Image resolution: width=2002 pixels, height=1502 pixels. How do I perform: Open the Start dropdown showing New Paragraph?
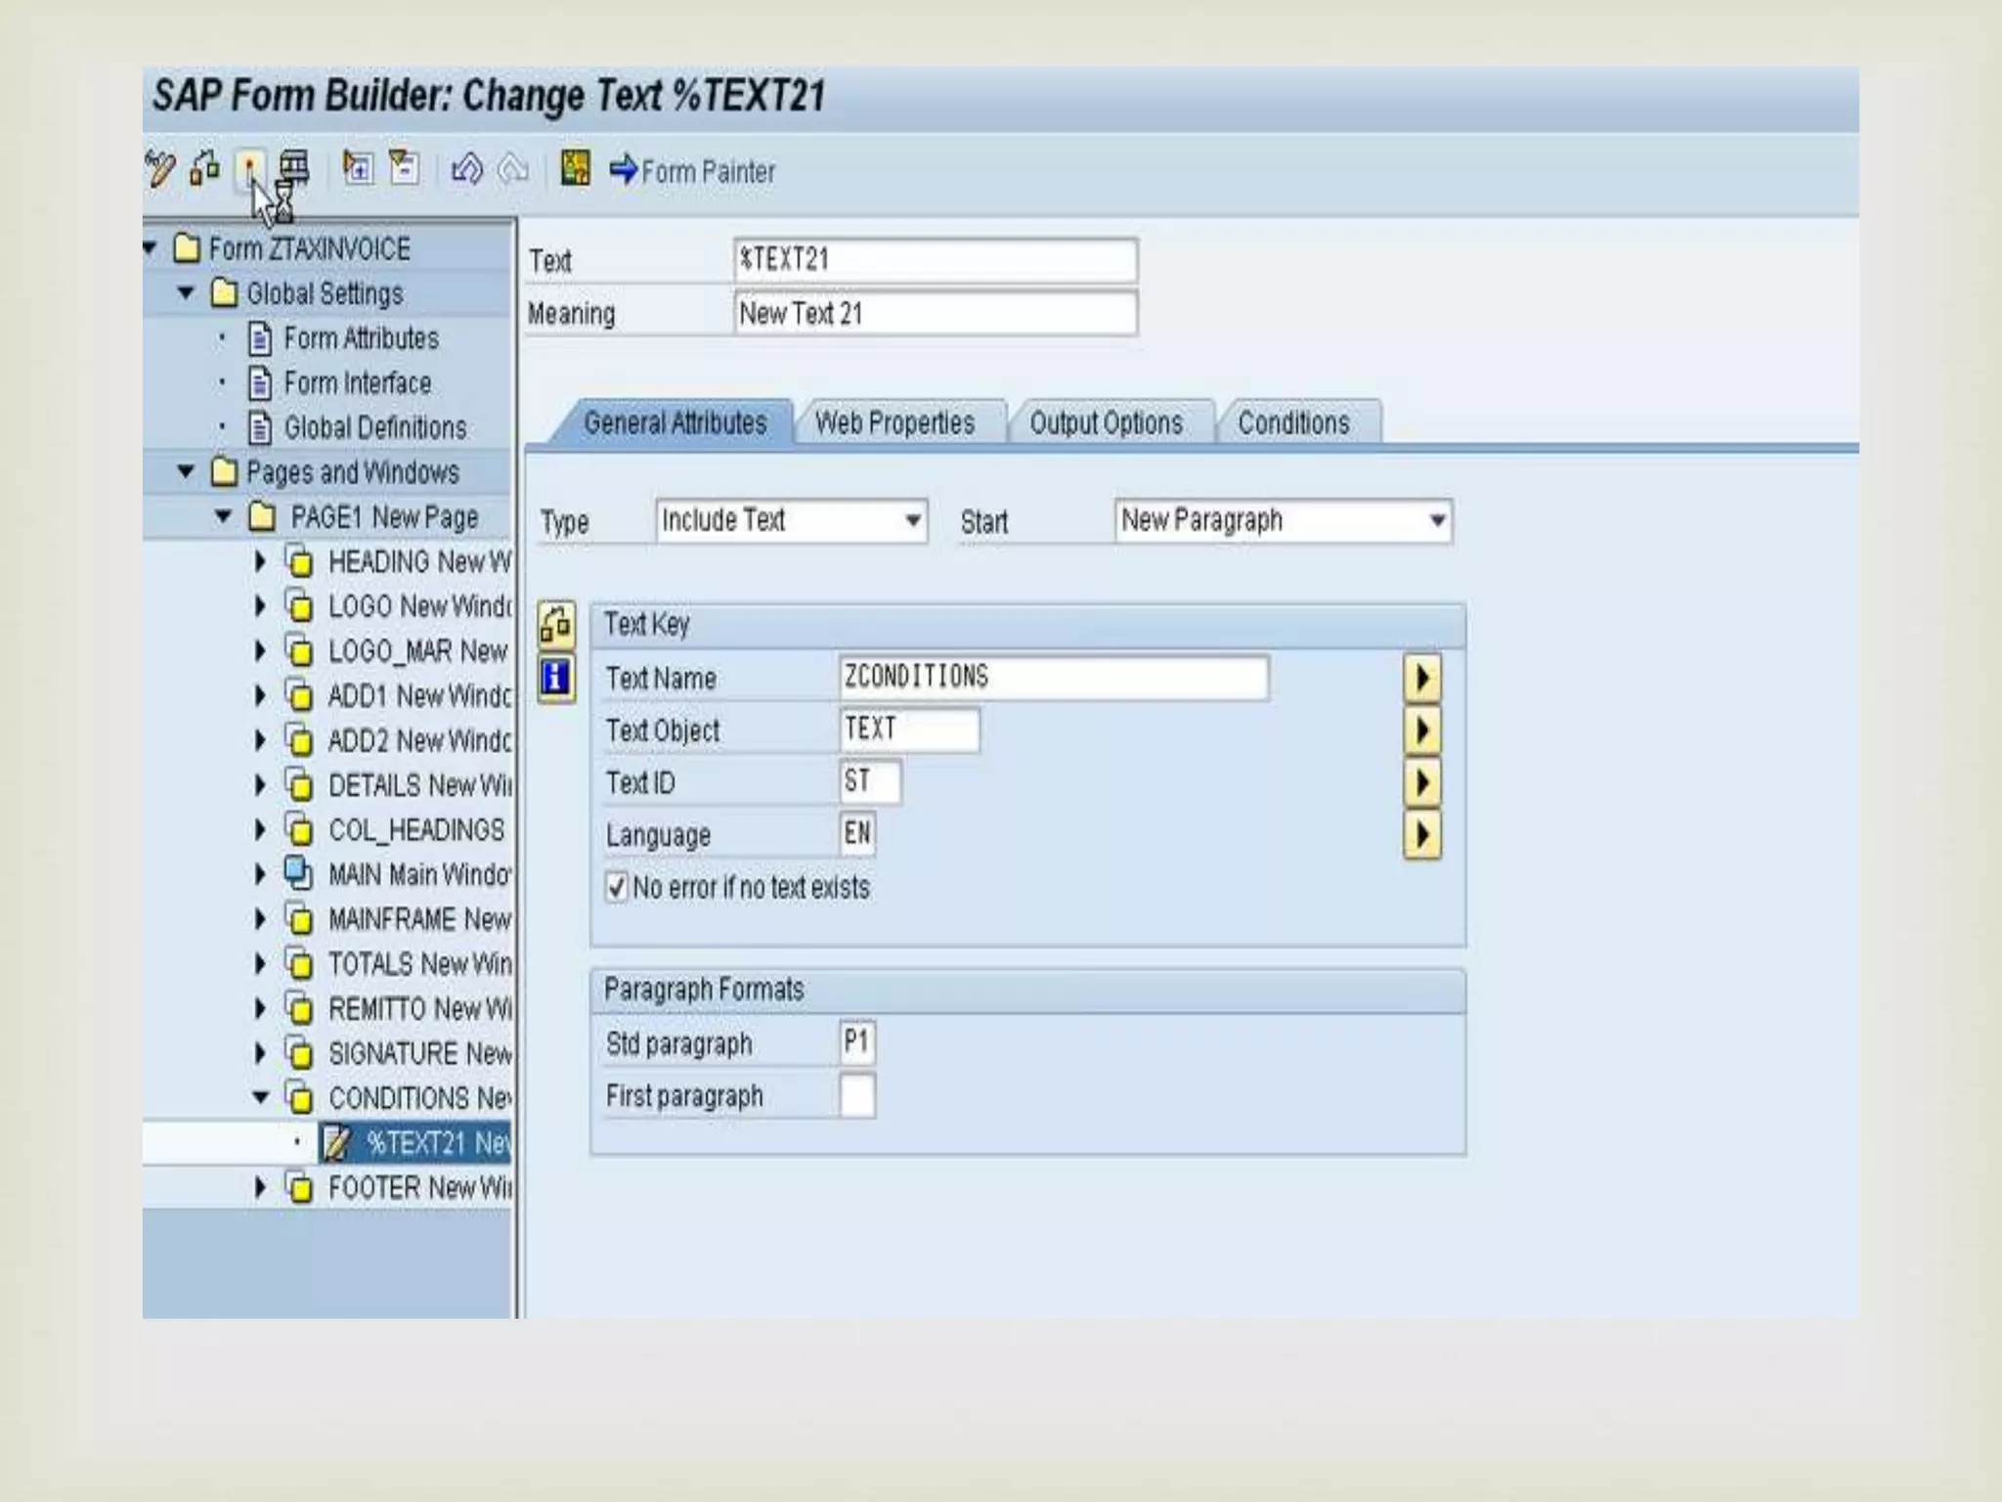pyautogui.click(x=1436, y=520)
